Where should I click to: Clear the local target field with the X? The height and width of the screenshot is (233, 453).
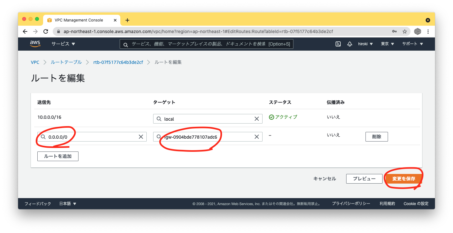pyautogui.click(x=257, y=119)
